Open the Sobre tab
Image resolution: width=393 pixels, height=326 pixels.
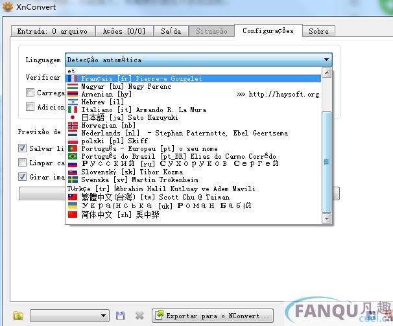tap(318, 31)
